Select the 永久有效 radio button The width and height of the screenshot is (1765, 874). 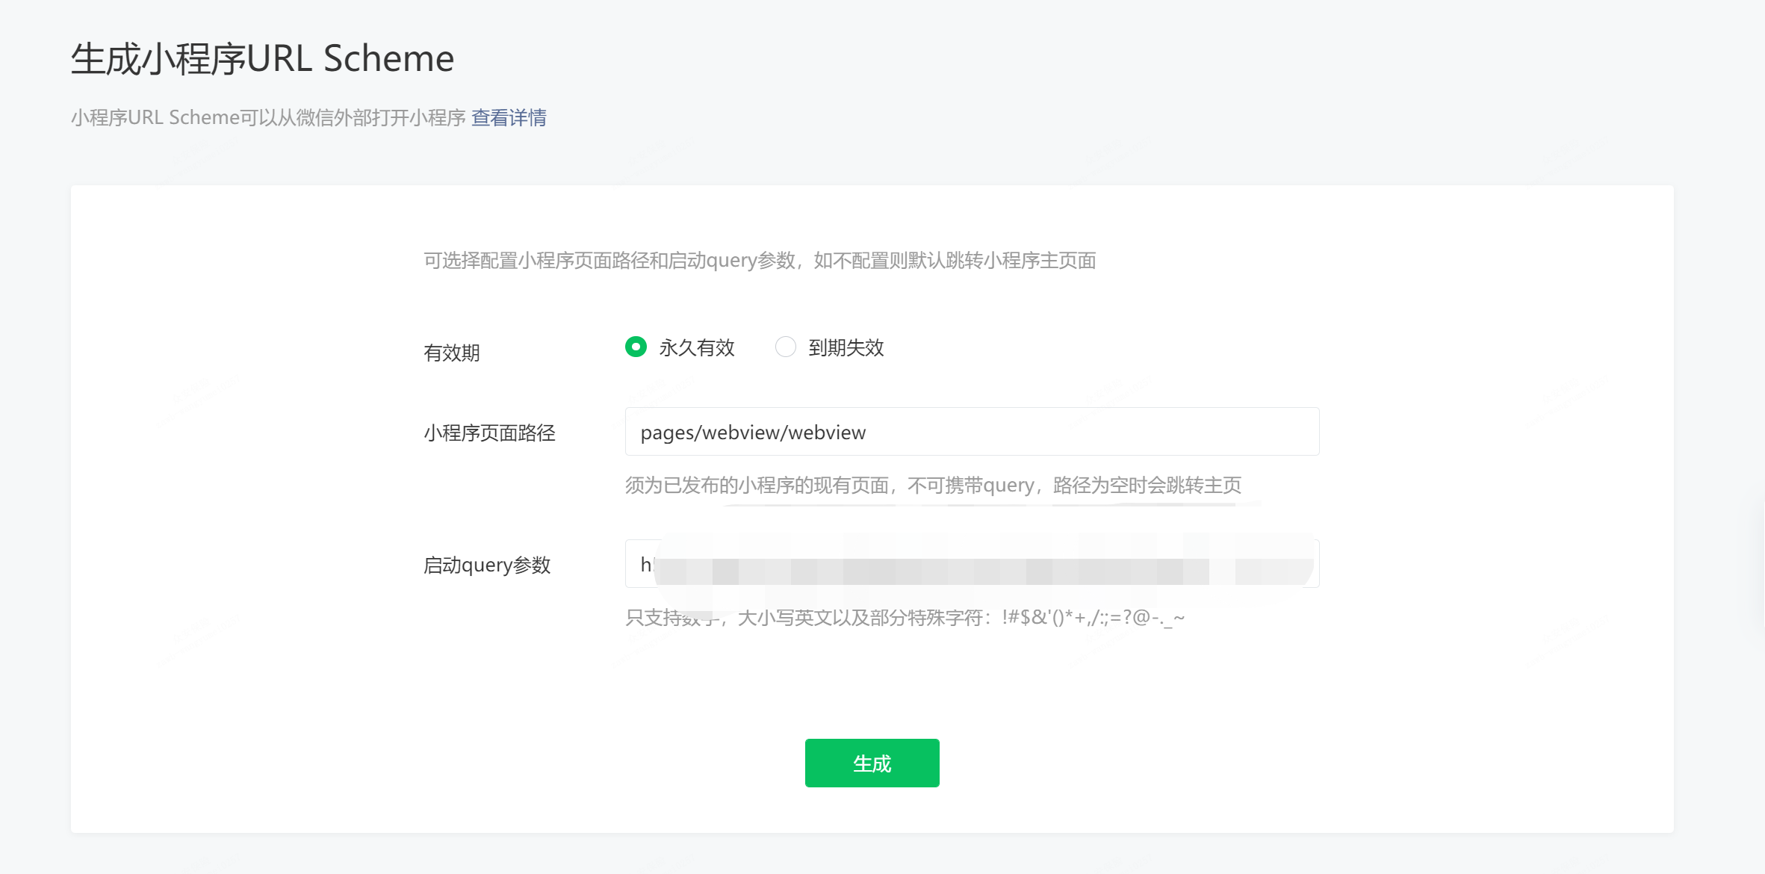pos(636,347)
